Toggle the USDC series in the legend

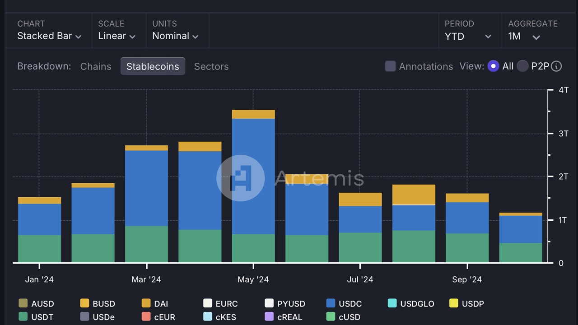click(x=344, y=303)
